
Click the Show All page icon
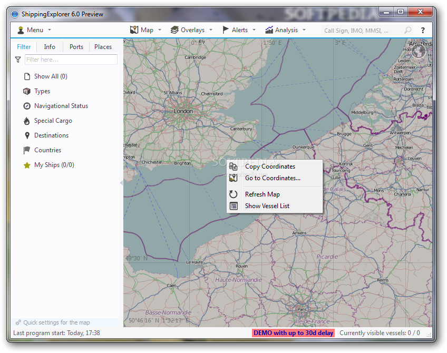27,76
